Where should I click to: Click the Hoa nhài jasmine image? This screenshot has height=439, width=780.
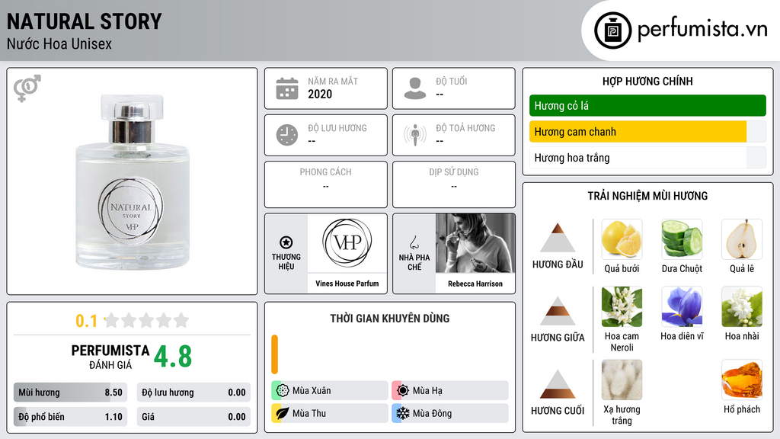click(742, 306)
